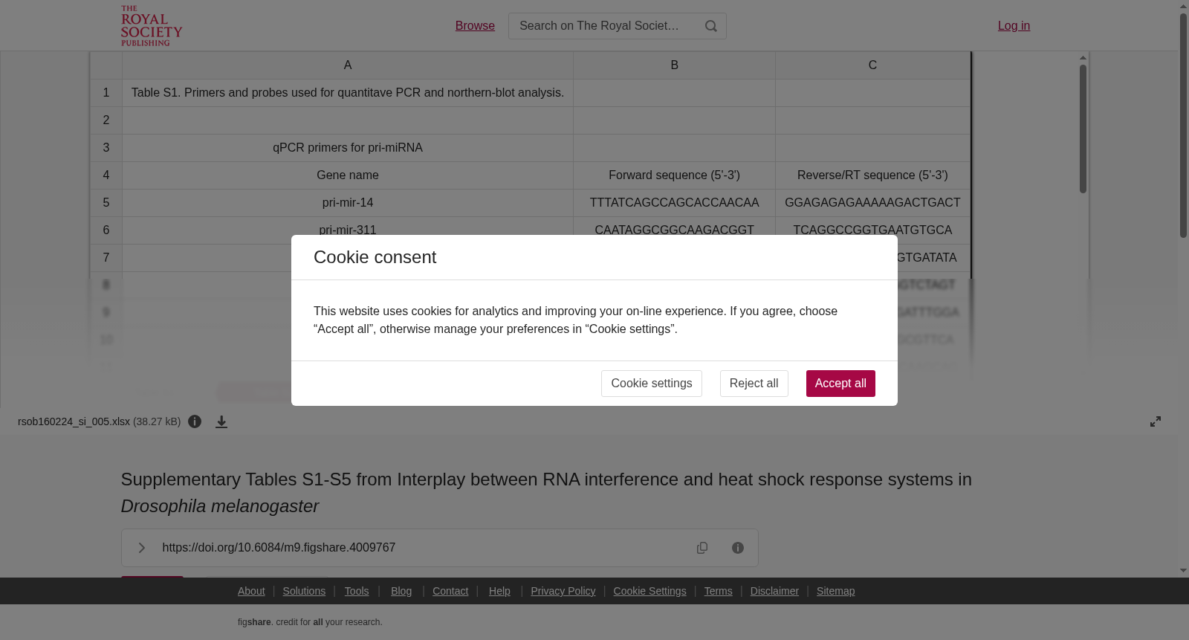Click the page vertical scrollbar thumb

coord(1183,125)
